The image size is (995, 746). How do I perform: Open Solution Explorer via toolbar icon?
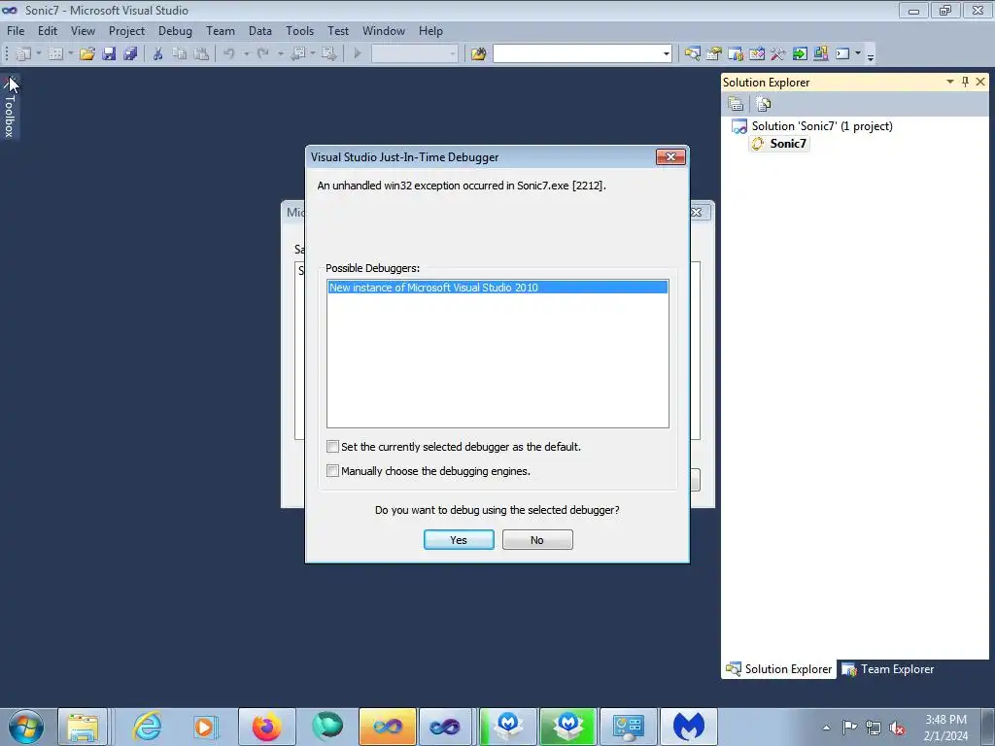coord(692,54)
